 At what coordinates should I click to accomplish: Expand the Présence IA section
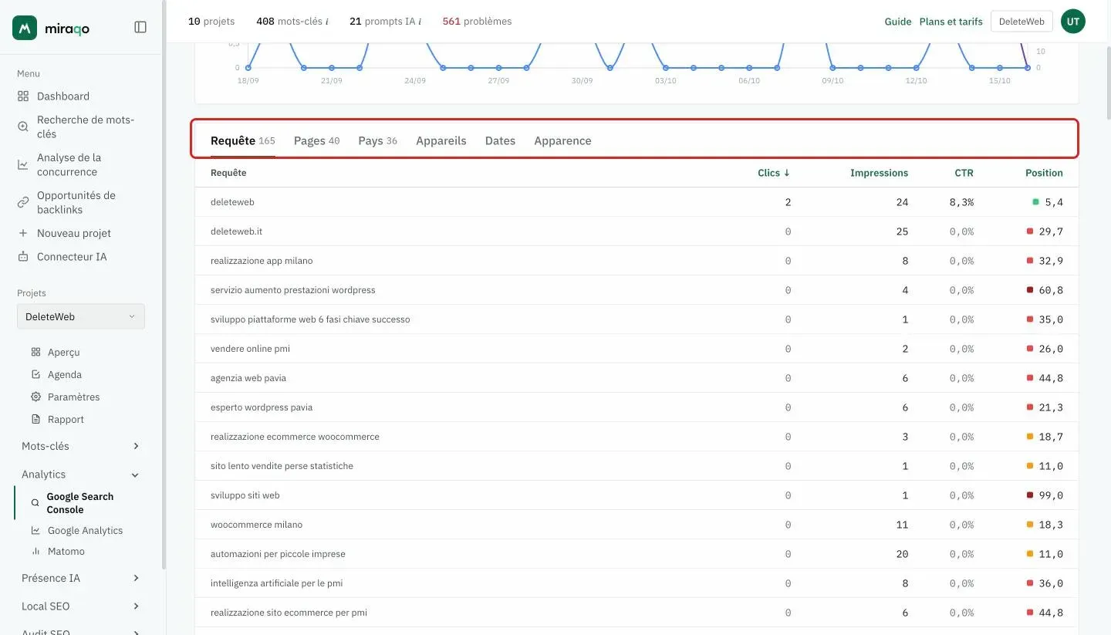(81, 578)
